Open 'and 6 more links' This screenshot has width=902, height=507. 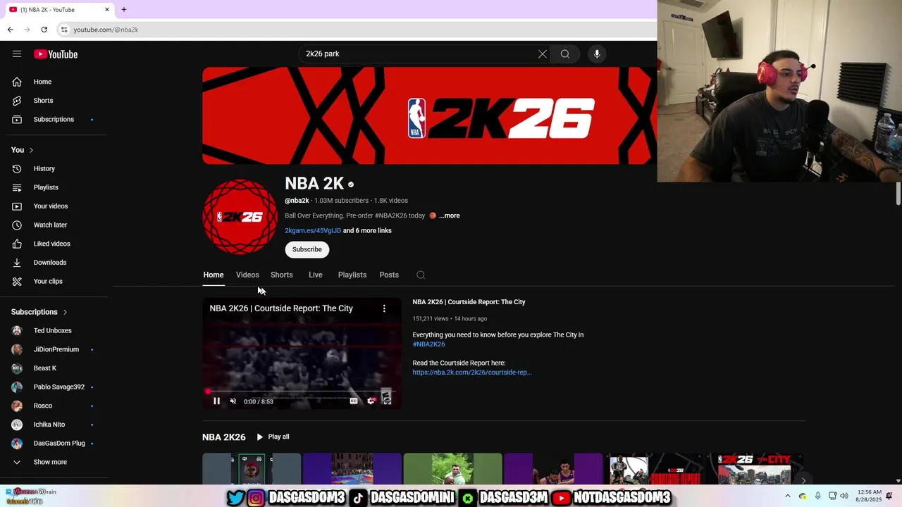[367, 231]
